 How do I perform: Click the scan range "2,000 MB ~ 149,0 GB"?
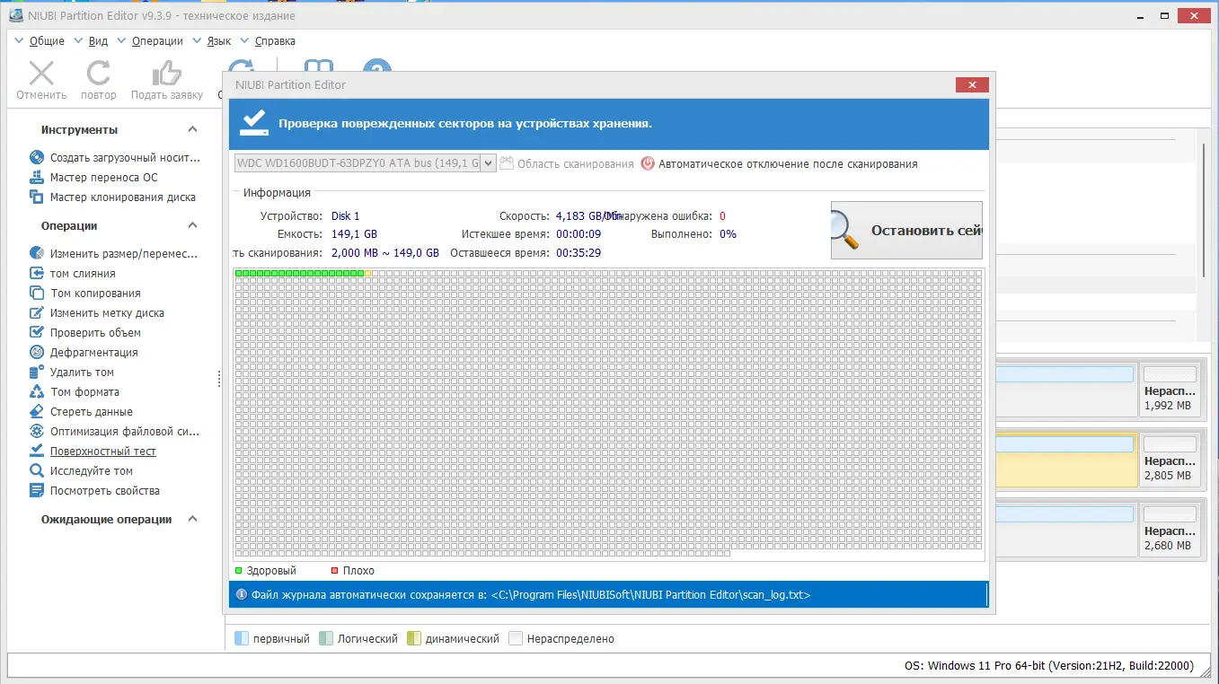click(385, 253)
